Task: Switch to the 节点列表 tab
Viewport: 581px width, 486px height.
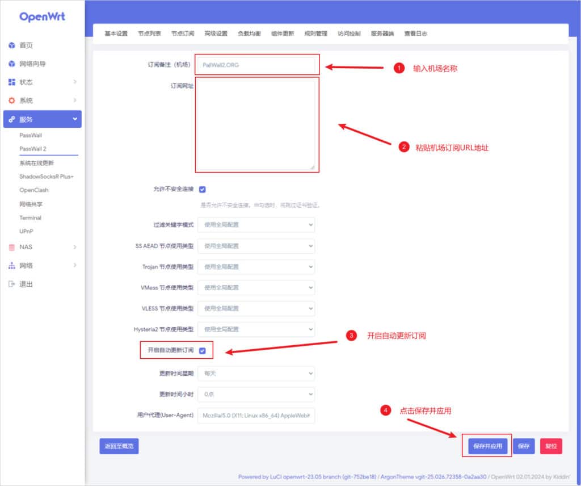Action: pyautogui.click(x=149, y=33)
